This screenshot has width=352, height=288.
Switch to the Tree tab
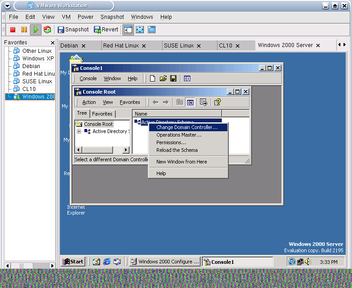(x=82, y=113)
